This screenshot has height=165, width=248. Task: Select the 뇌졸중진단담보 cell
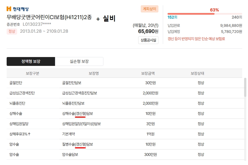pyautogui.click(x=73, y=104)
